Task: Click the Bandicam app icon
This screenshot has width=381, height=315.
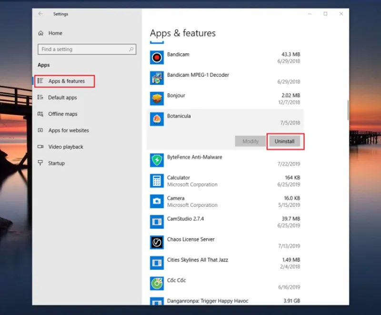Action: tap(157, 58)
